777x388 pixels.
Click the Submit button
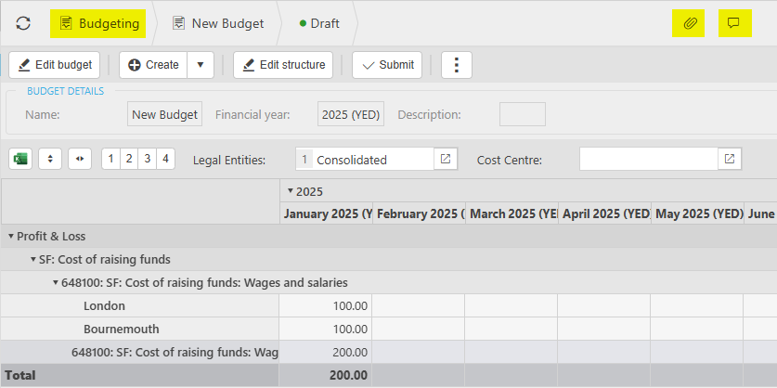387,65
